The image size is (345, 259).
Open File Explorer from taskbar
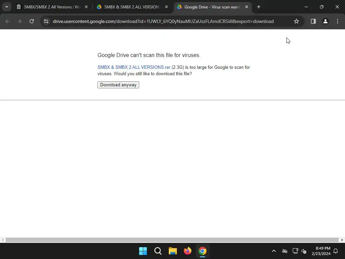pos(173,251)
